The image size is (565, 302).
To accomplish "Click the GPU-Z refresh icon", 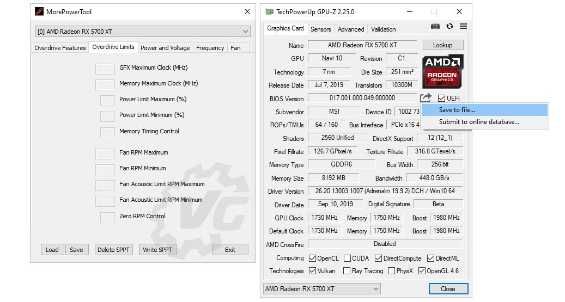I will pos(449,26).
